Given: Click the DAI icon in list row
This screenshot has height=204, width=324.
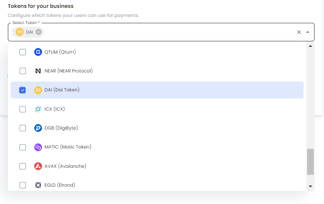Looking at the screenshot, I should click(x=38, y=90).
